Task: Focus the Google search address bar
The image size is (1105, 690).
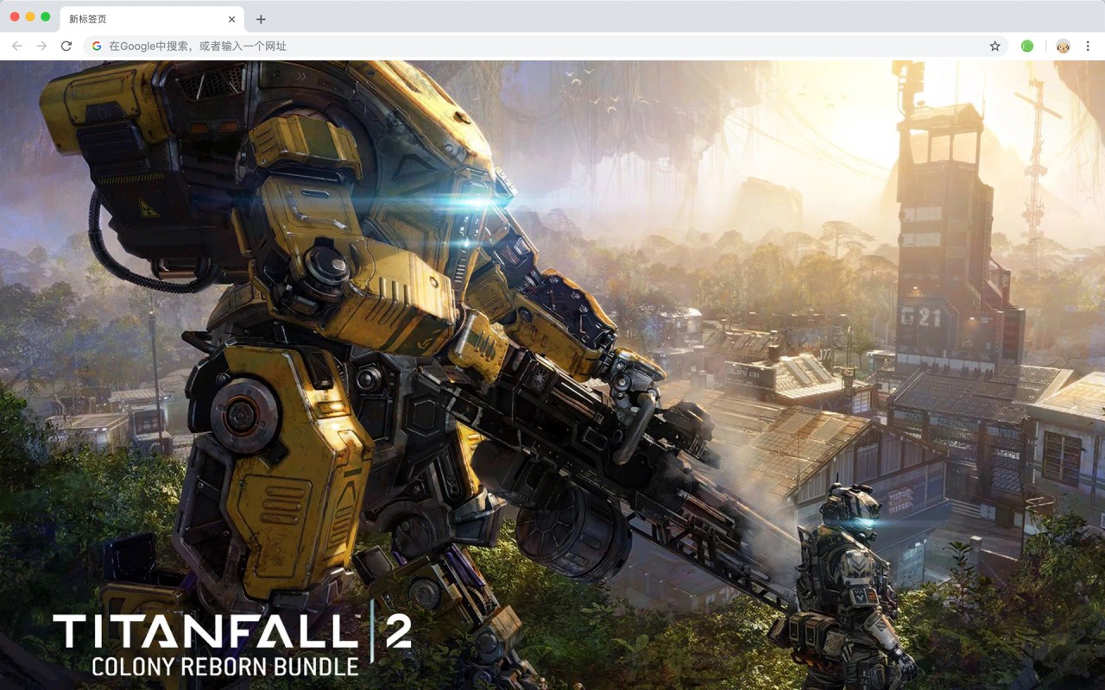Action: (x=546, y=46)
